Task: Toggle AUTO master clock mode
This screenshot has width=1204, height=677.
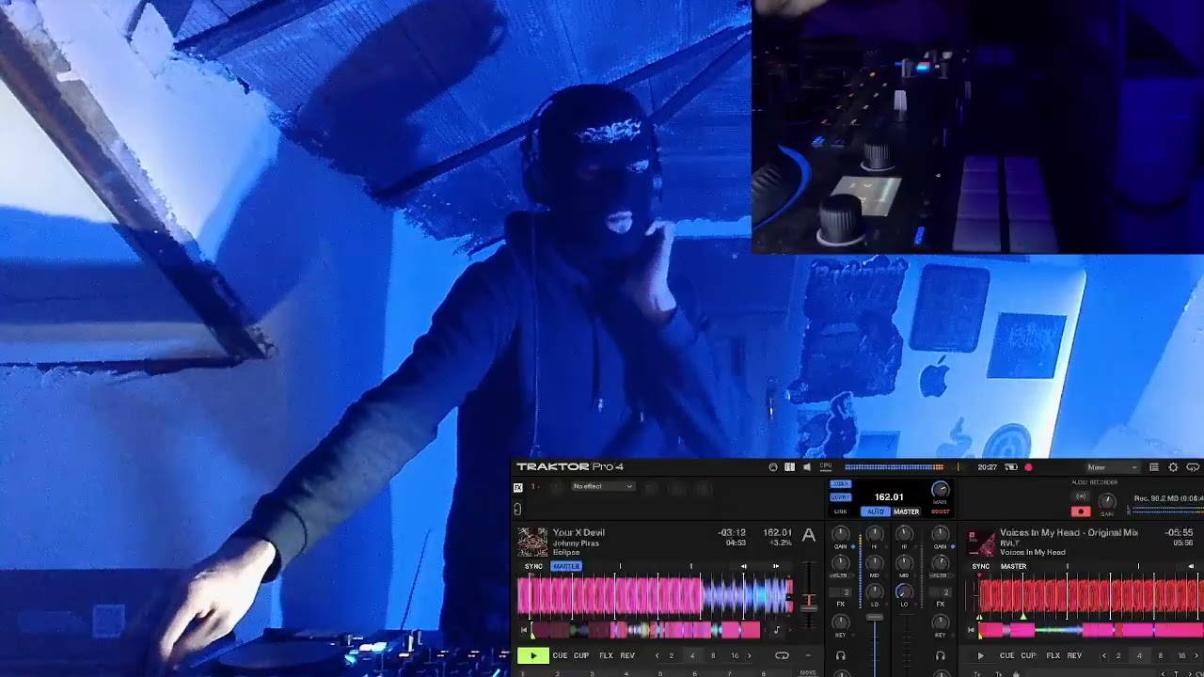Action: click(876, 512)
